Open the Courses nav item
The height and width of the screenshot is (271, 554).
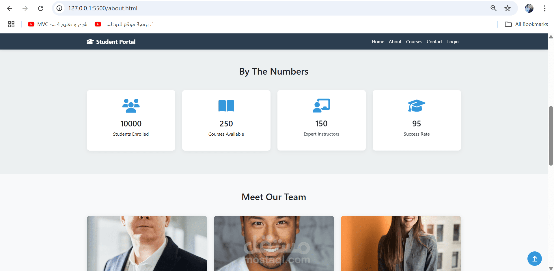(414, 42)
